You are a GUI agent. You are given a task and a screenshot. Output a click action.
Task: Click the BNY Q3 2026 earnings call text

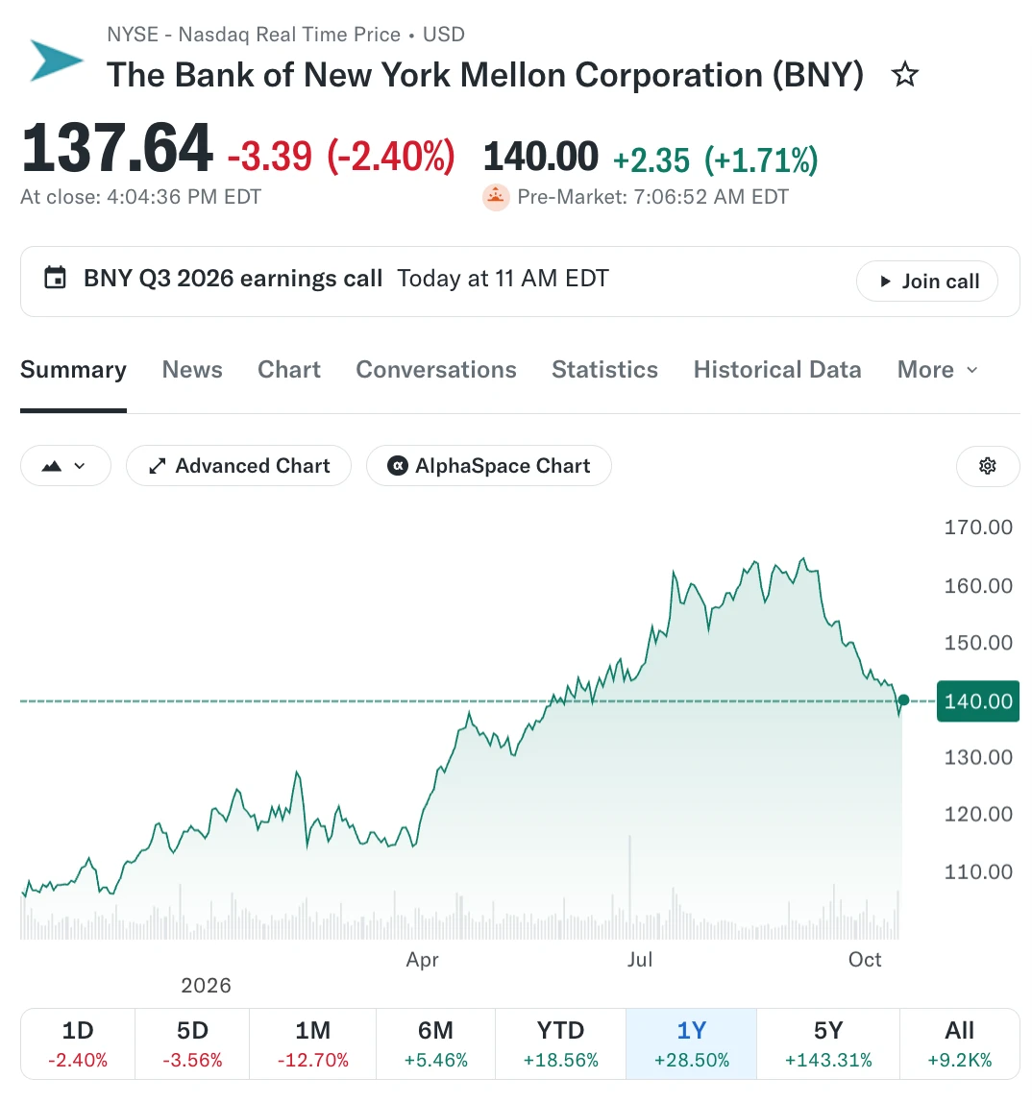tap(233, 279)
